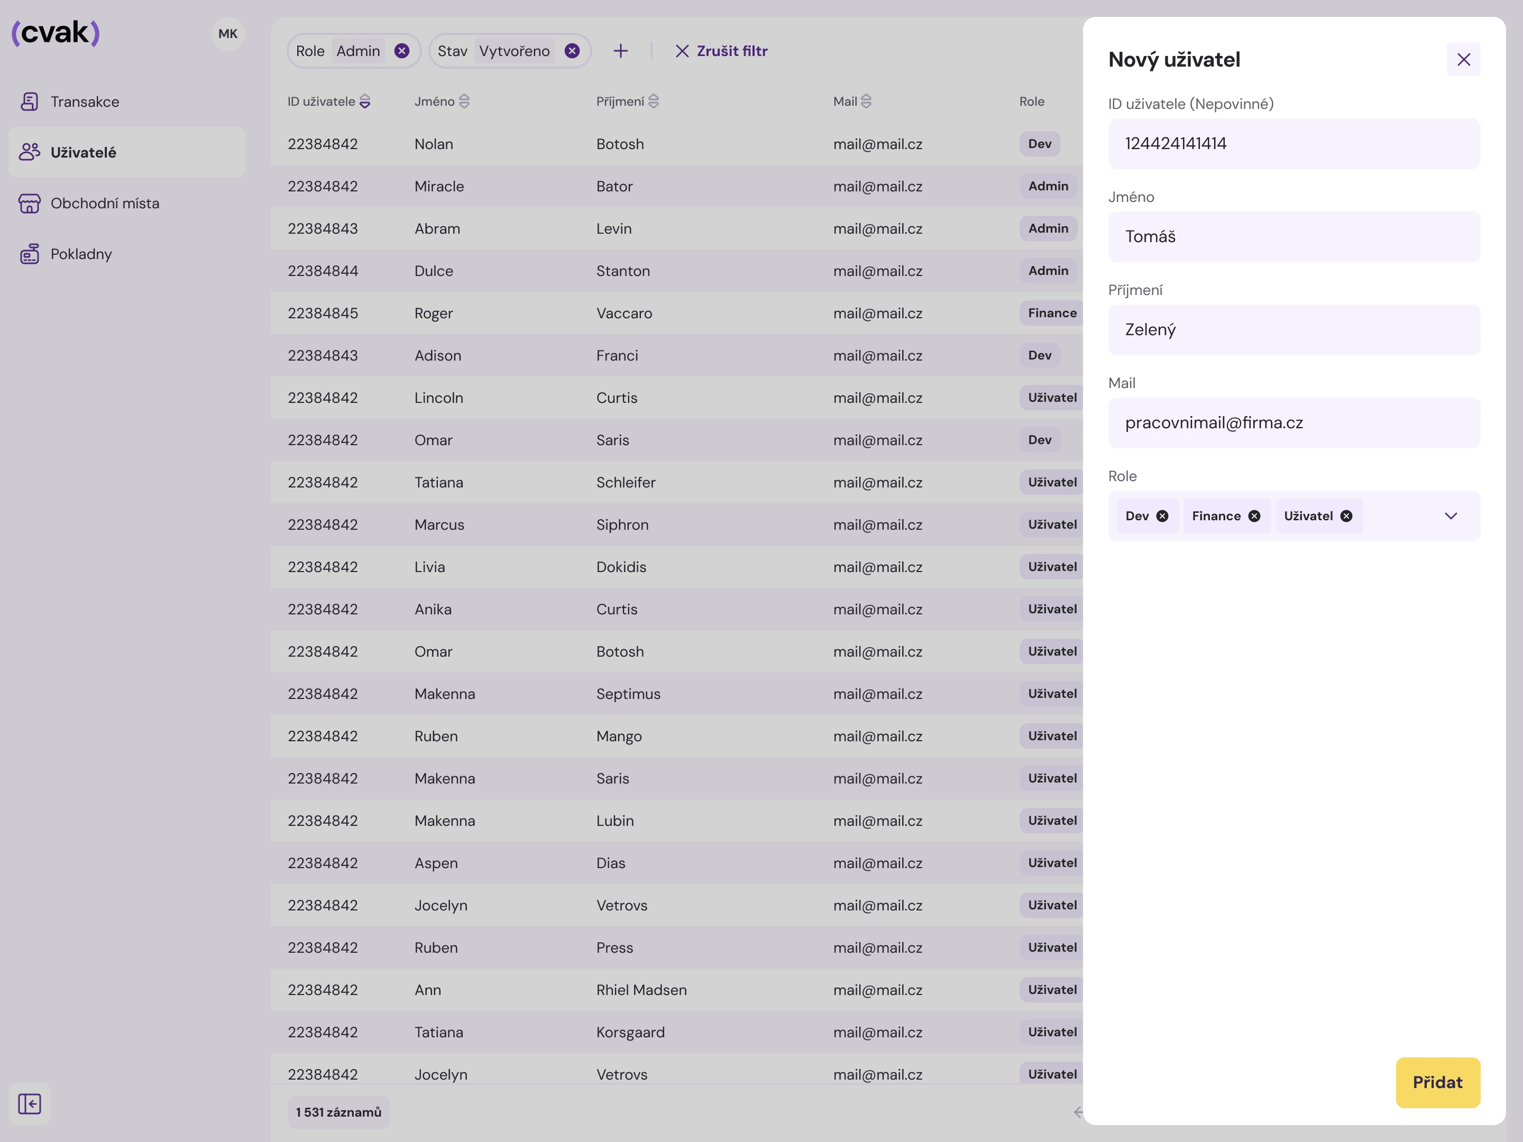Click the Transakce receipt icon in sidebar
The image size is (1523, 1142).
[29, 102]
